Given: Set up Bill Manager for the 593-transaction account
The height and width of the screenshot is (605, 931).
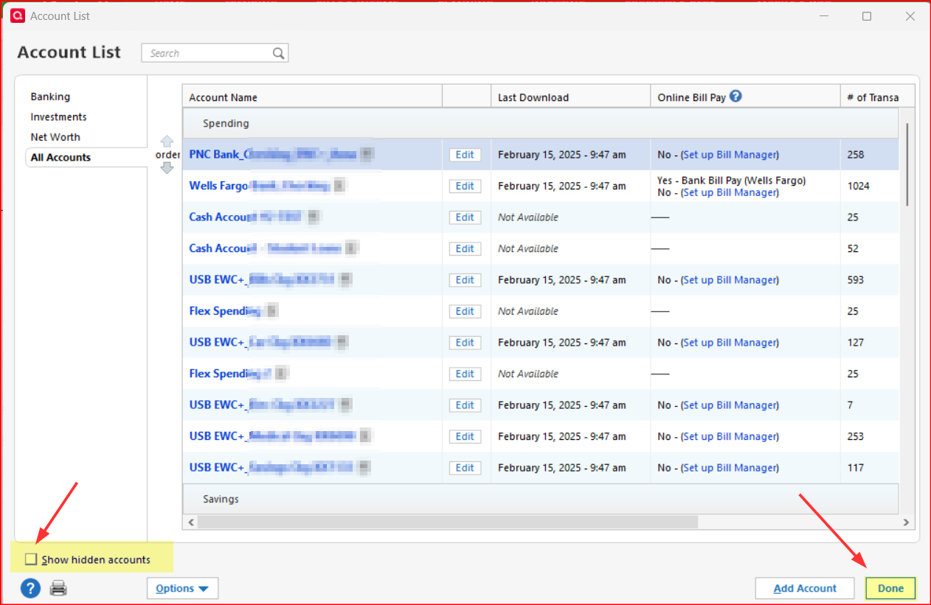Looking at the screenshot, I should pyautogui.click(x=730, y=280).
